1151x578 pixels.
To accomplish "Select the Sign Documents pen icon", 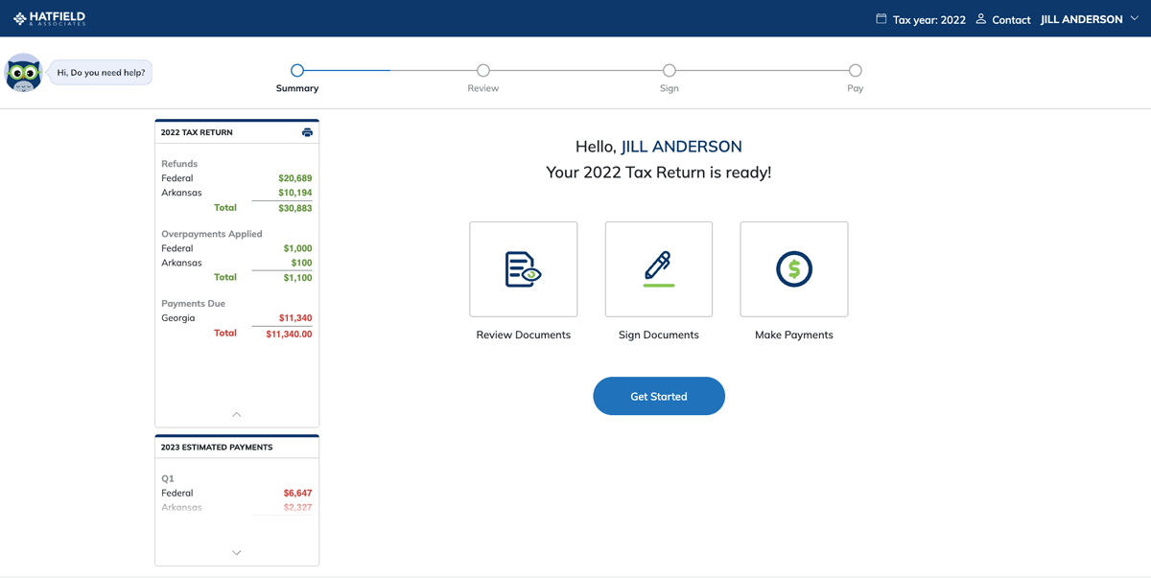I will pyautogui.click(x=658, y=268).
